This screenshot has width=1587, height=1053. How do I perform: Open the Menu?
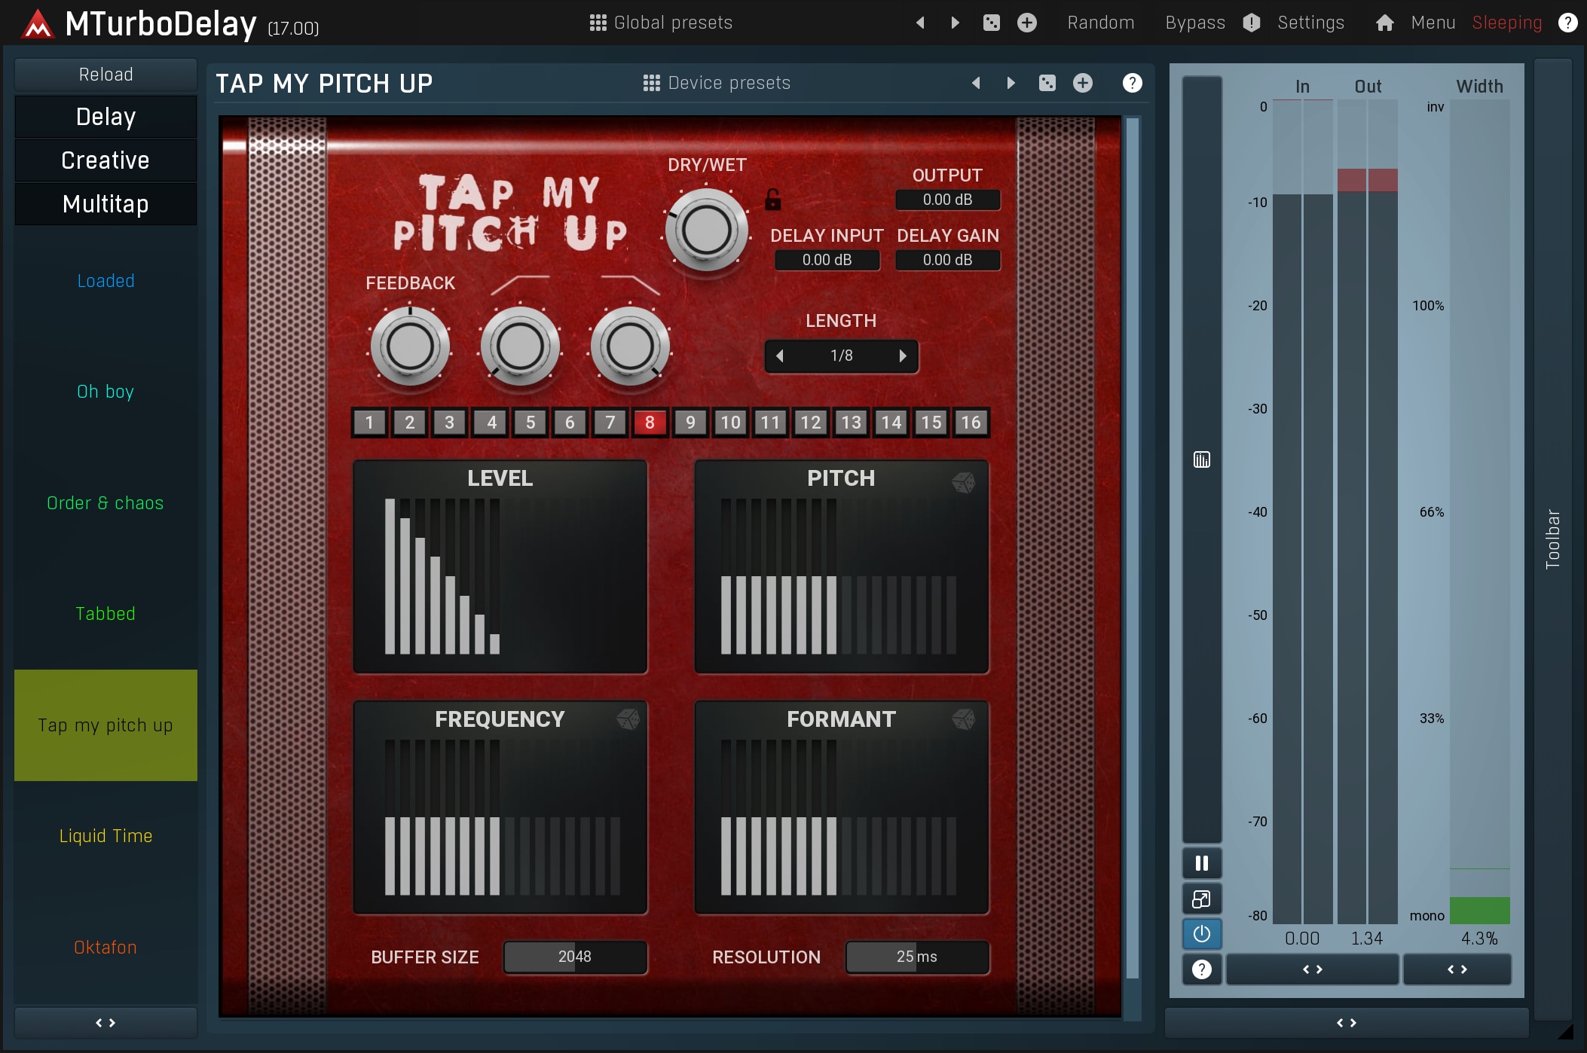[1432, 22]
